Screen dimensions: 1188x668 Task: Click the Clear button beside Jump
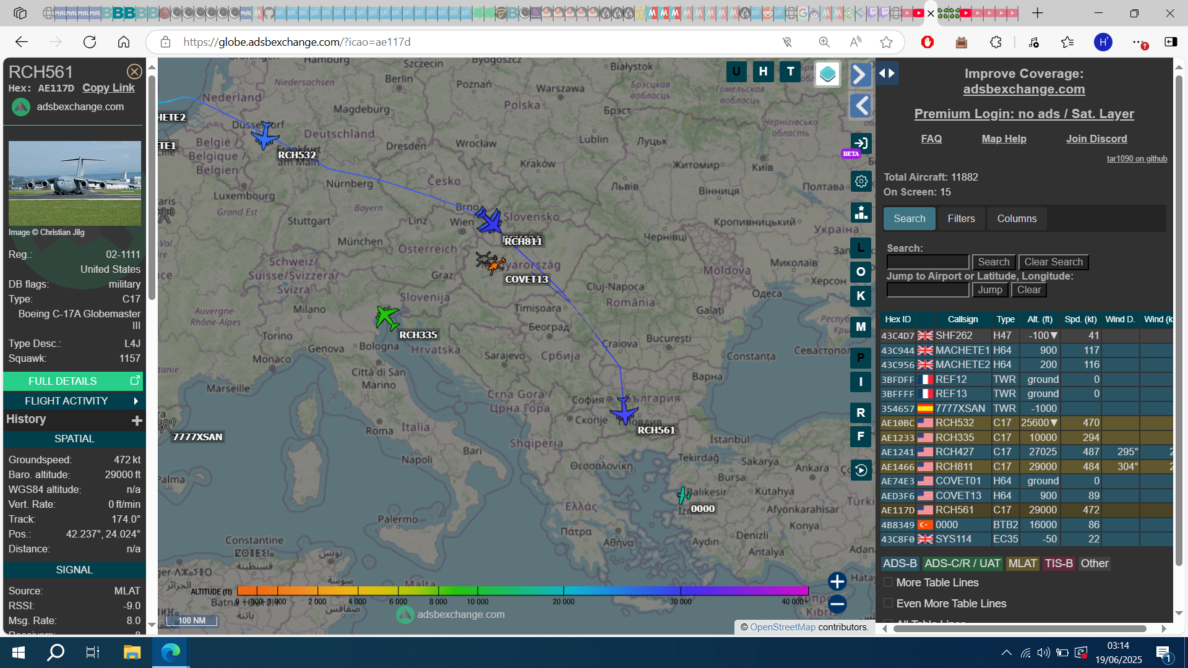point(1029,290)
